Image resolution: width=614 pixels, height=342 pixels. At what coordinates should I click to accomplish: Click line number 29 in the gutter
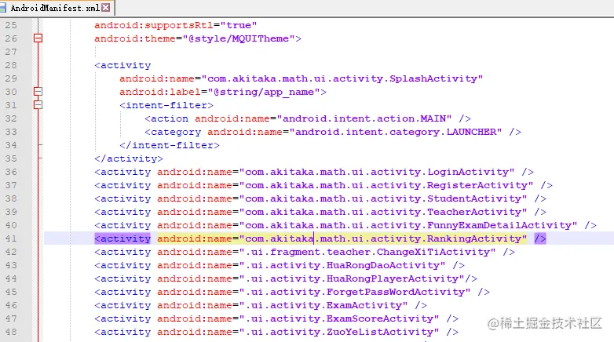pos(11,78)
